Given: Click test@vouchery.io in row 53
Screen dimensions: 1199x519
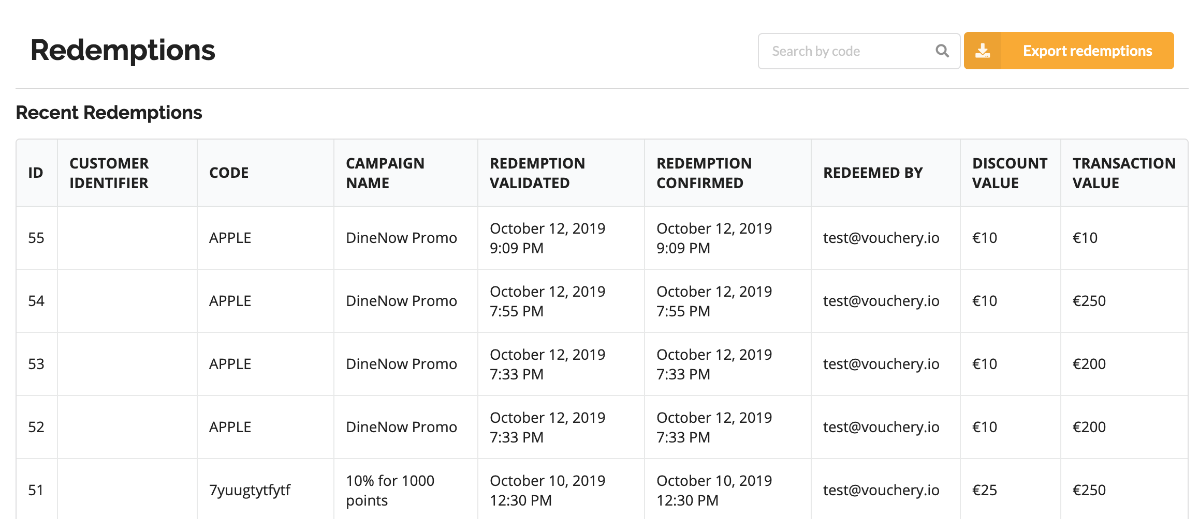Looking at the screenshot, I should tap(881, 364).
